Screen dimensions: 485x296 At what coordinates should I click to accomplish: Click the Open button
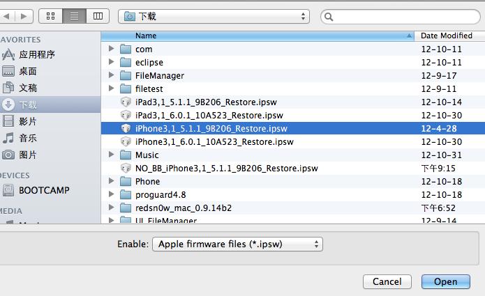445,281
